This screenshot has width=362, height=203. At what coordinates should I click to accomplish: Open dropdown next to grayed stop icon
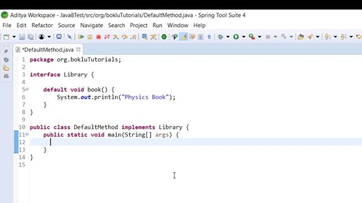tap(275, 37)
